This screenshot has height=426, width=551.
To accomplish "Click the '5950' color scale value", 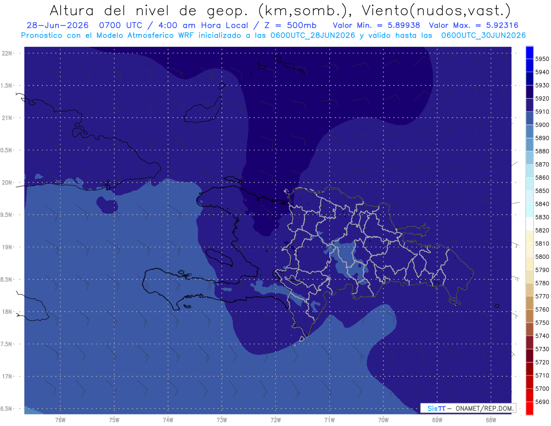I will pyautogui.click(x=542, y=59).
